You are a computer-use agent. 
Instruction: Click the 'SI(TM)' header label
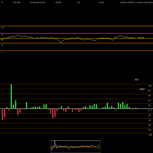58,2
